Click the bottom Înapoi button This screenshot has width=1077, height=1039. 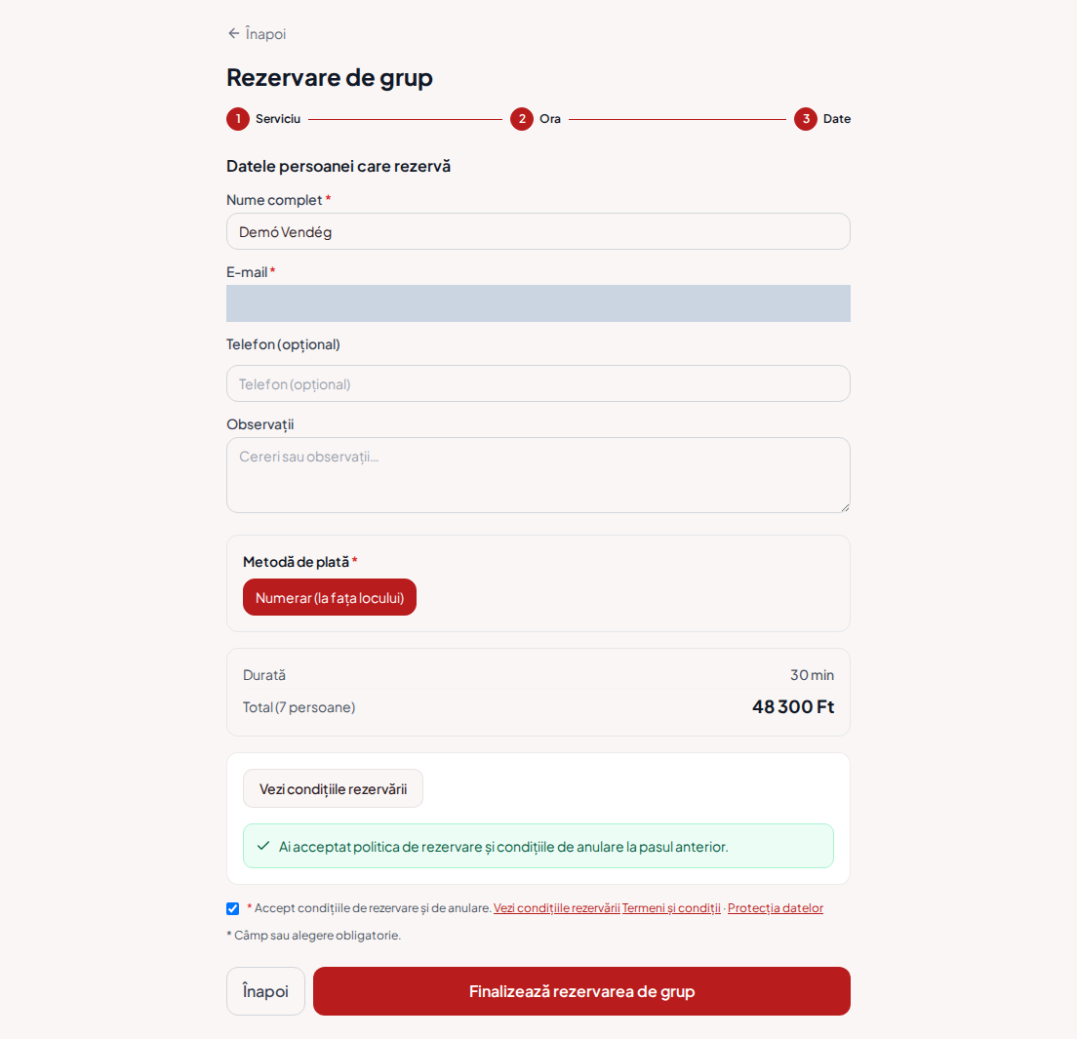coord(265,991)
